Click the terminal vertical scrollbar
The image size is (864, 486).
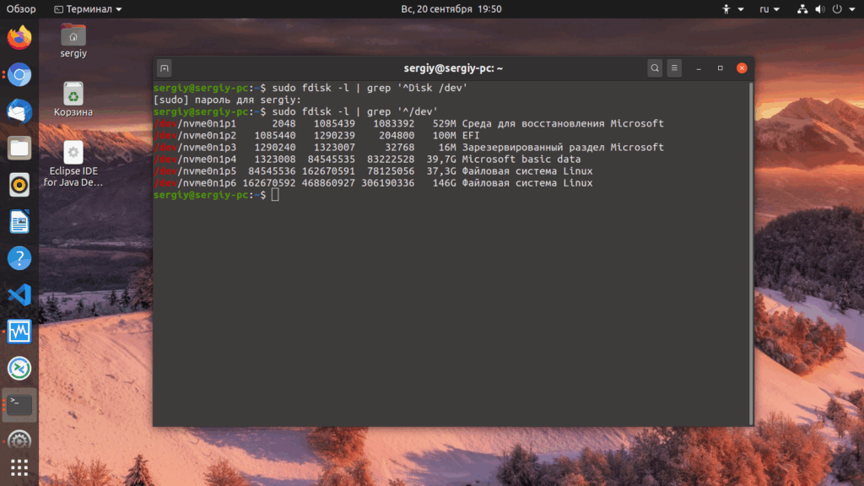tap(750, 253)
